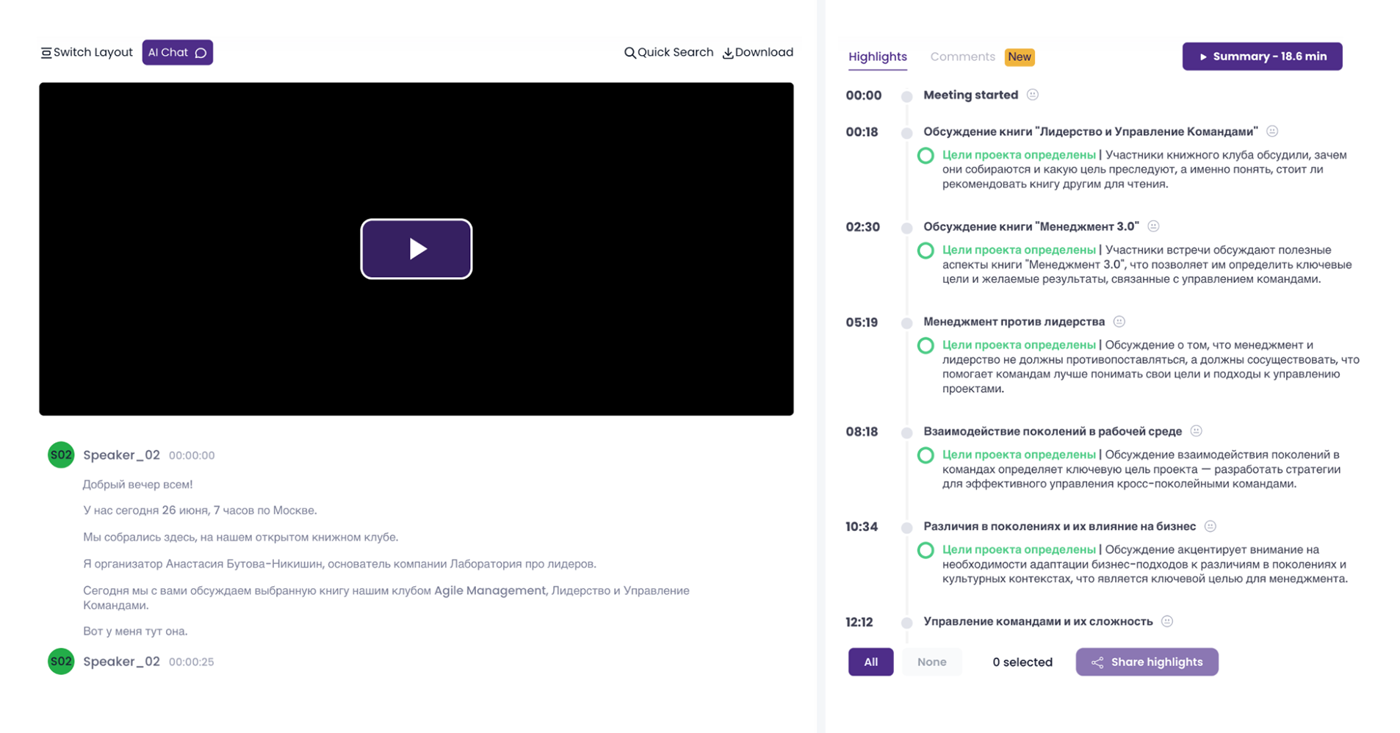Click smiley icon next to "Управление командами и их сложность"
The height and width of the screenshot is (733, 1400).
(x=1167, y=621)
